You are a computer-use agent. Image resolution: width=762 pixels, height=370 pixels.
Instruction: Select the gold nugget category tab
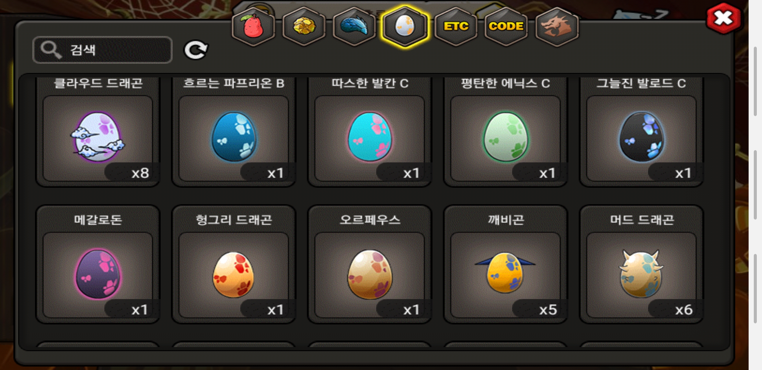(x=304, y=27)
